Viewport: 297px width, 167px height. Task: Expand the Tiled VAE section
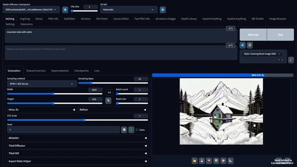pos(77,154)
